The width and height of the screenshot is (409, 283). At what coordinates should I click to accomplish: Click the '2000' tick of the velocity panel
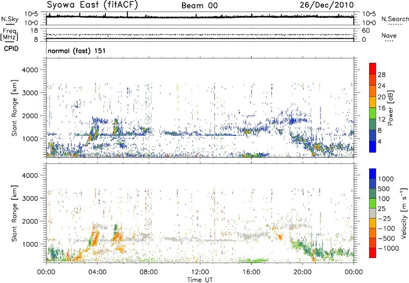pos(30,221)
